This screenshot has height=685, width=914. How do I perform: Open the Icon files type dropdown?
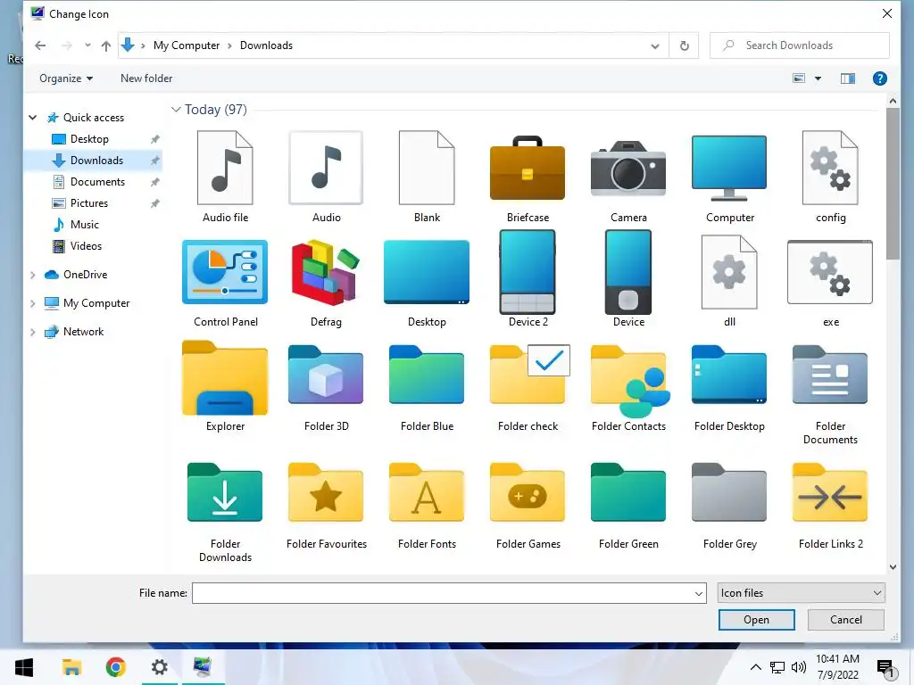(801, 593)
